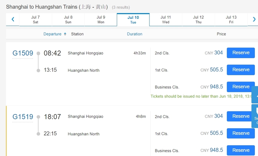
Task: Reserve G1519 Business class seat
Action: pos(241,150)
